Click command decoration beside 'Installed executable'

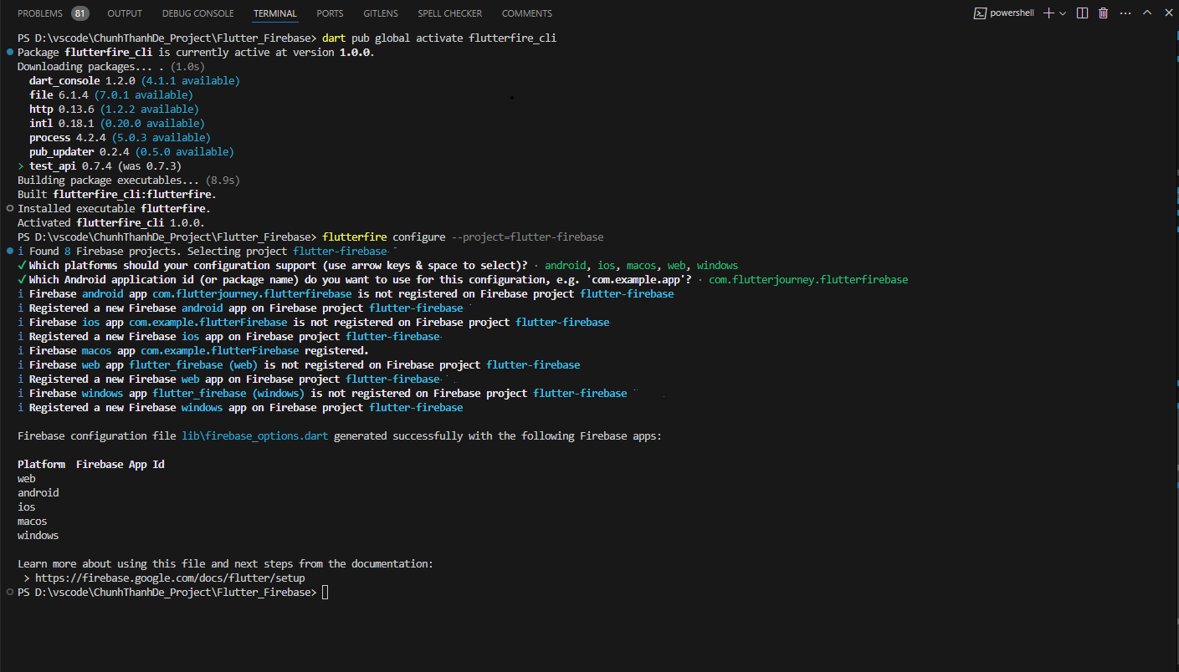[9, 209]
